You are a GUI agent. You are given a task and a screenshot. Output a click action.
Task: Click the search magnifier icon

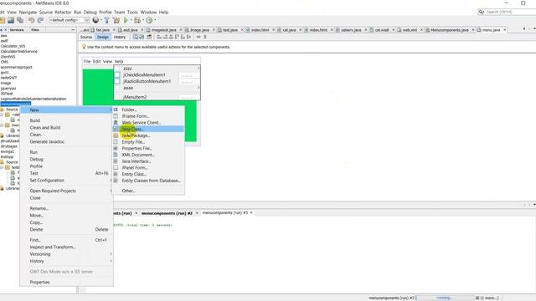point(481,12)
